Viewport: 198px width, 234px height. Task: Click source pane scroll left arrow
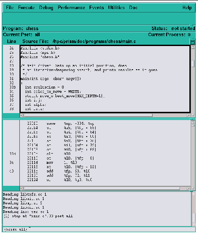click(22, 115)
